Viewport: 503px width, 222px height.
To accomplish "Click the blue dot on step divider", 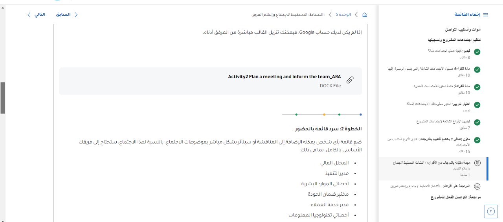I will coord(361,115).
